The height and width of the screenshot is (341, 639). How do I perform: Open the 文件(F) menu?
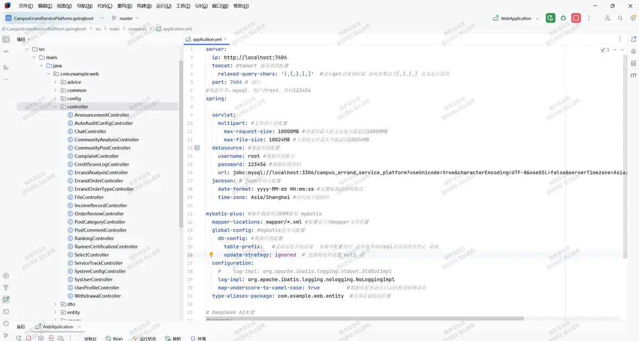[x=26, y=6]
